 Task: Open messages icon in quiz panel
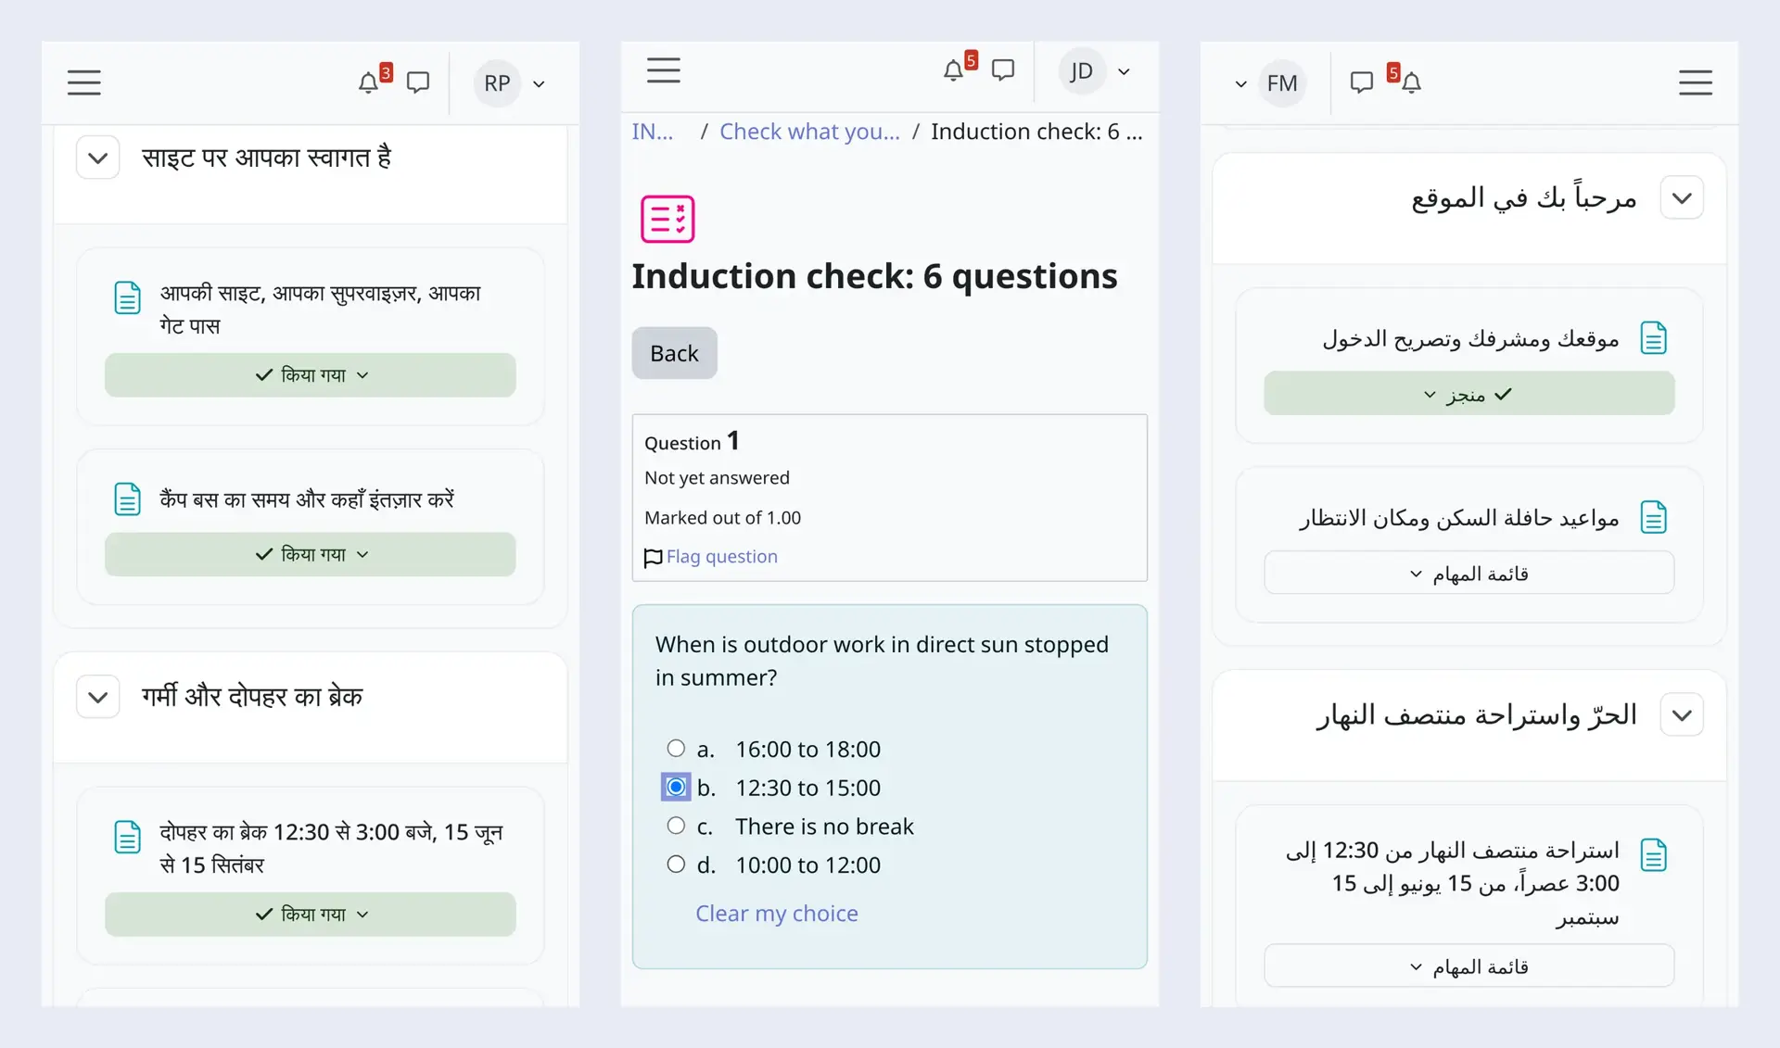(1003, 70)
